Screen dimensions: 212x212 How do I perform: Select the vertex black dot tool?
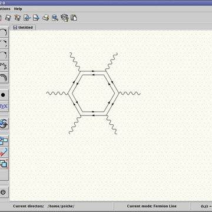pyautogui.click(x=3, y=95)
